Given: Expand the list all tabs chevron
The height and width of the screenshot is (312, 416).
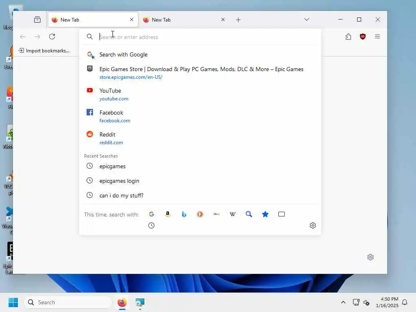Looking at the screenshot, I should [x=307, y=19].
